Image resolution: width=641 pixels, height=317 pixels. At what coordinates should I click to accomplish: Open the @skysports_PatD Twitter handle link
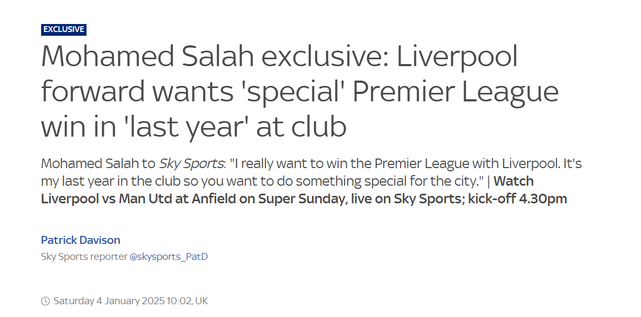point(168,257)
